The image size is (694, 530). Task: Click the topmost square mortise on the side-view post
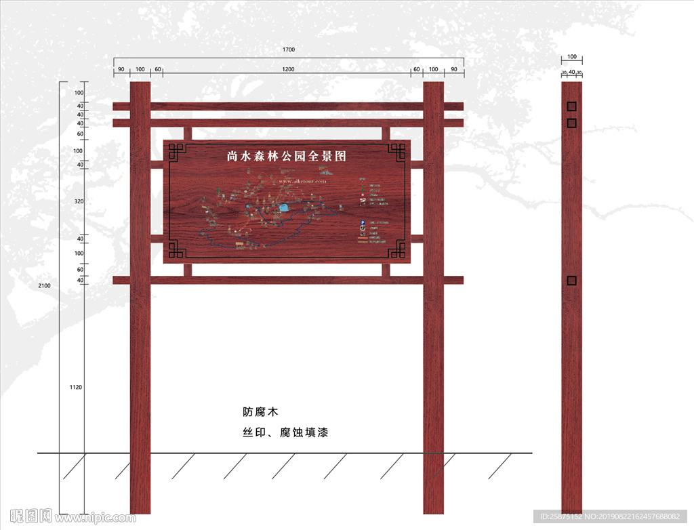pyautogui.click(x=572, y=106)
